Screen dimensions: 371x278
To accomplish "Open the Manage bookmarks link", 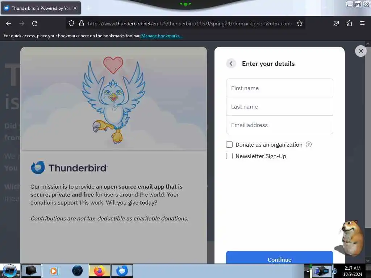I will pyautogui.click(x=162, y=36).
